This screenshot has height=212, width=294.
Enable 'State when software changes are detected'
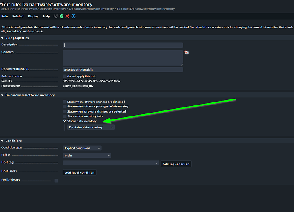(x=65, y=102)
